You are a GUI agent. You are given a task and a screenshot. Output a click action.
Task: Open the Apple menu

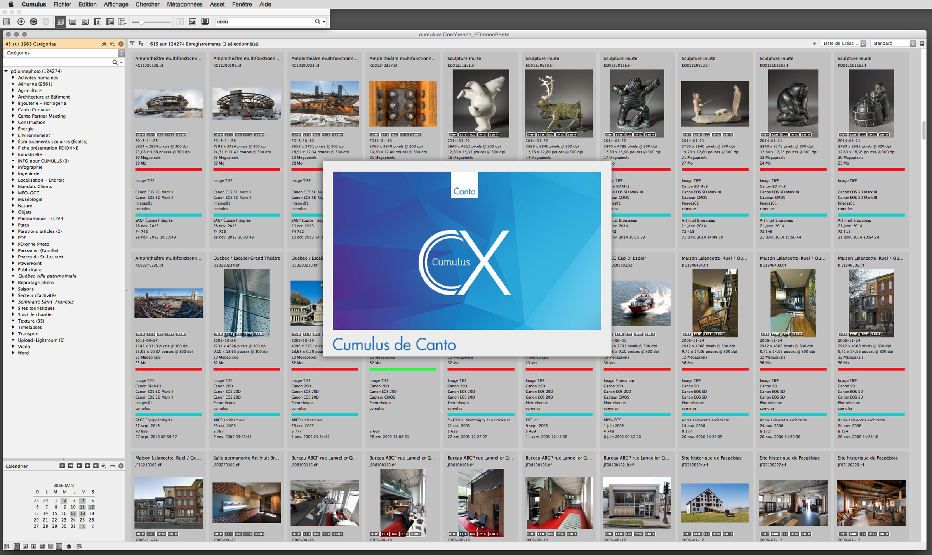click(11, 4)
